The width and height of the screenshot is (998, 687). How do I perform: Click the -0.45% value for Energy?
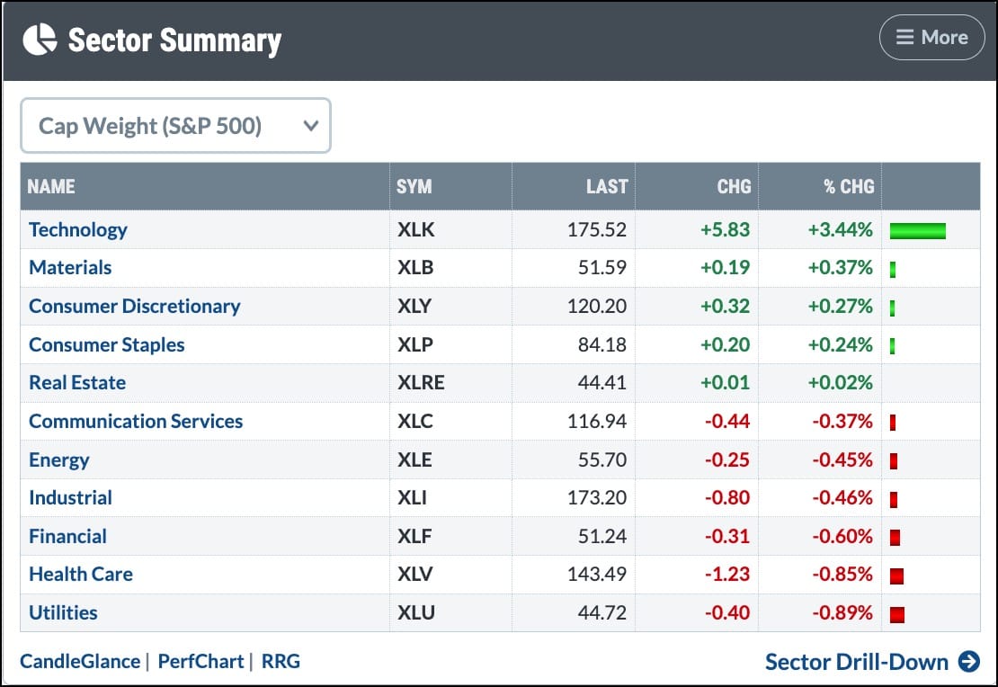842,459
